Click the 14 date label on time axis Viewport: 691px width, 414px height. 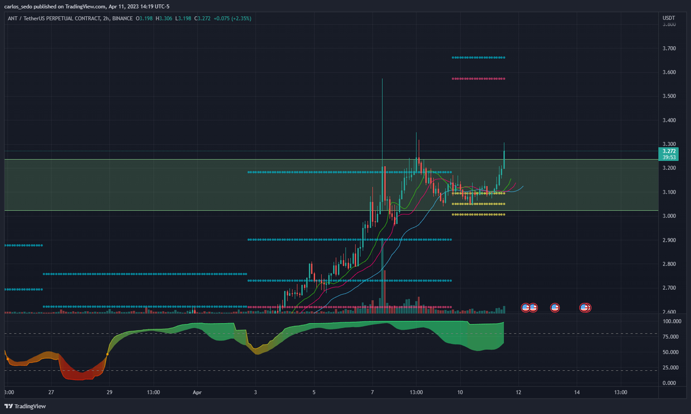(577, 393)
